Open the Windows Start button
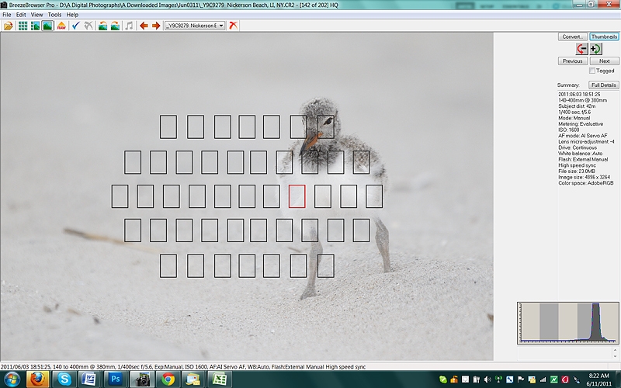Screen dimensions: 621x388 (x=12, y=379)
